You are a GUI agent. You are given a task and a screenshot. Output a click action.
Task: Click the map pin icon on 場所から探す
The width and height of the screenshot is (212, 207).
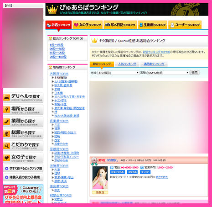(7, 110)
